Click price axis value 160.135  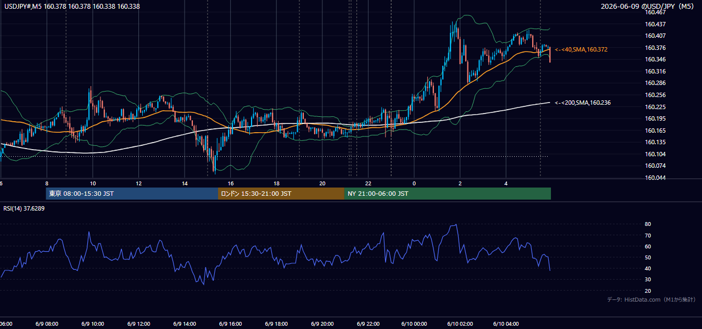[655, 142]
